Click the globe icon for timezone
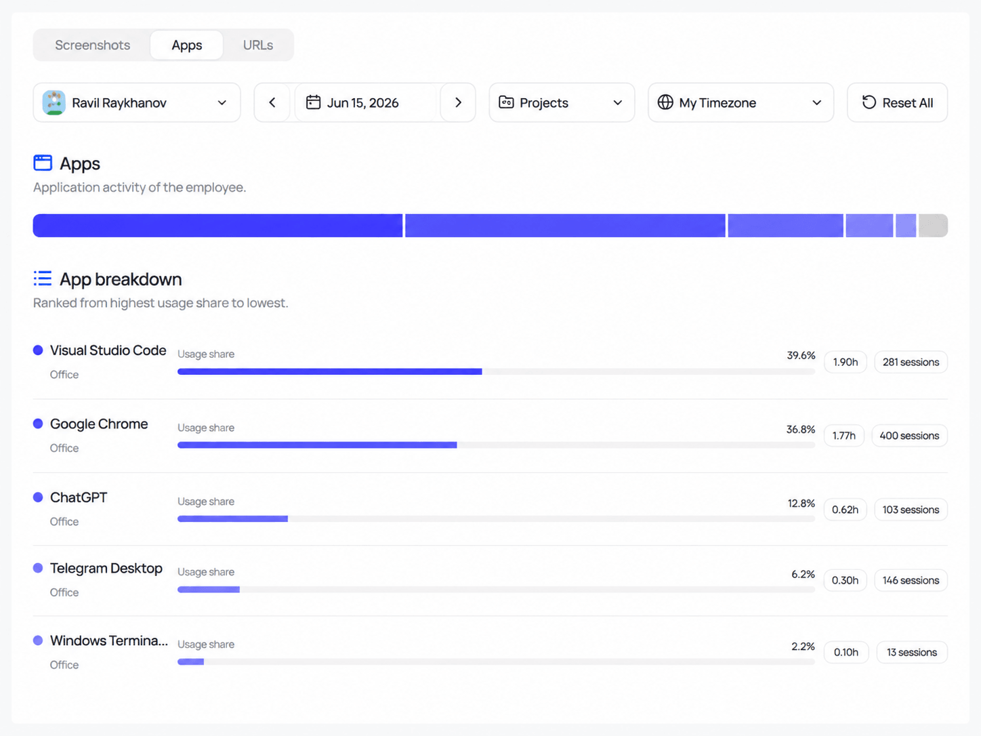981x736 pixels. click(x=665, y=102)
